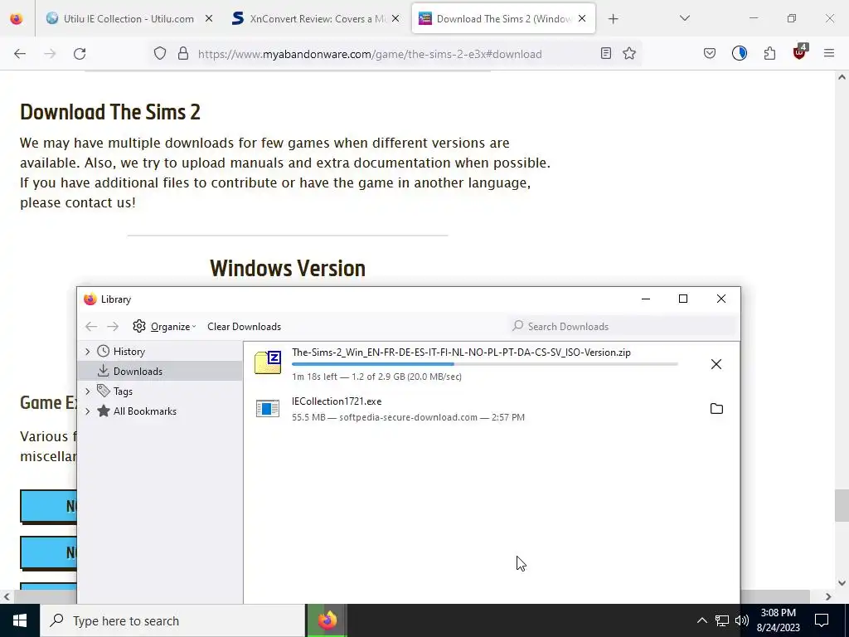Open the Windows Start menu
The image size is (849, 637).
point(20,620)
